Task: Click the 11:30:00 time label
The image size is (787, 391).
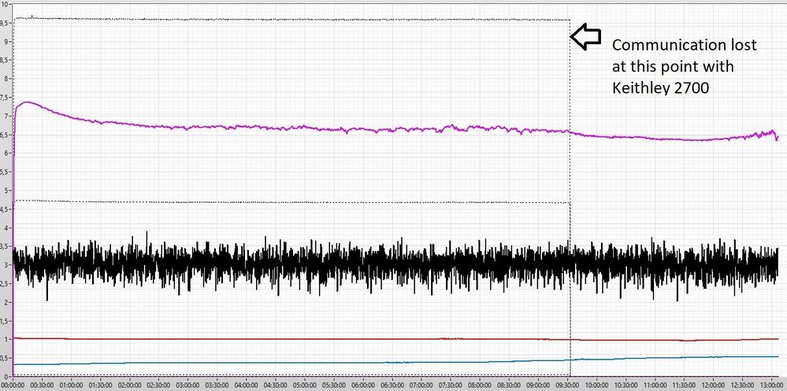Action: [682, 386]
